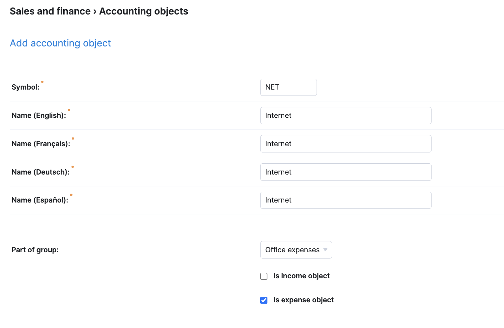Viewport: 504px width, 328px height.
Task: Click the Part of group label
Action: coord(35,250)
